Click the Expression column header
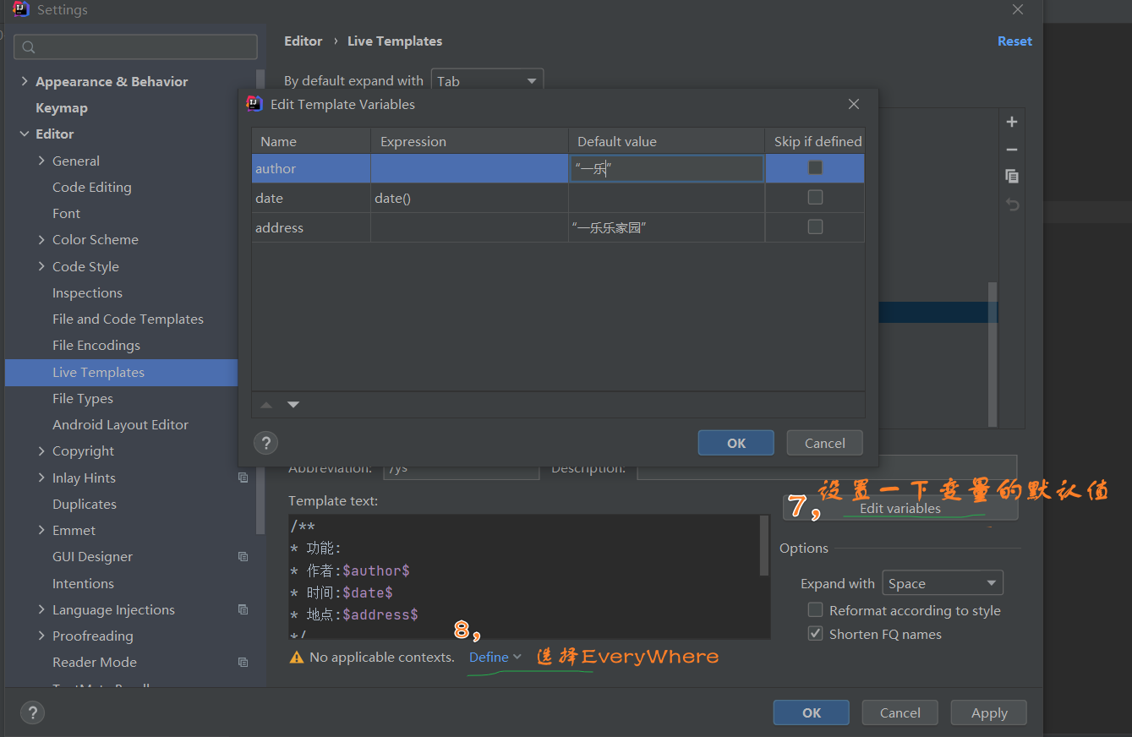This screenshot has width=1132, height=737. click(469, 141)
